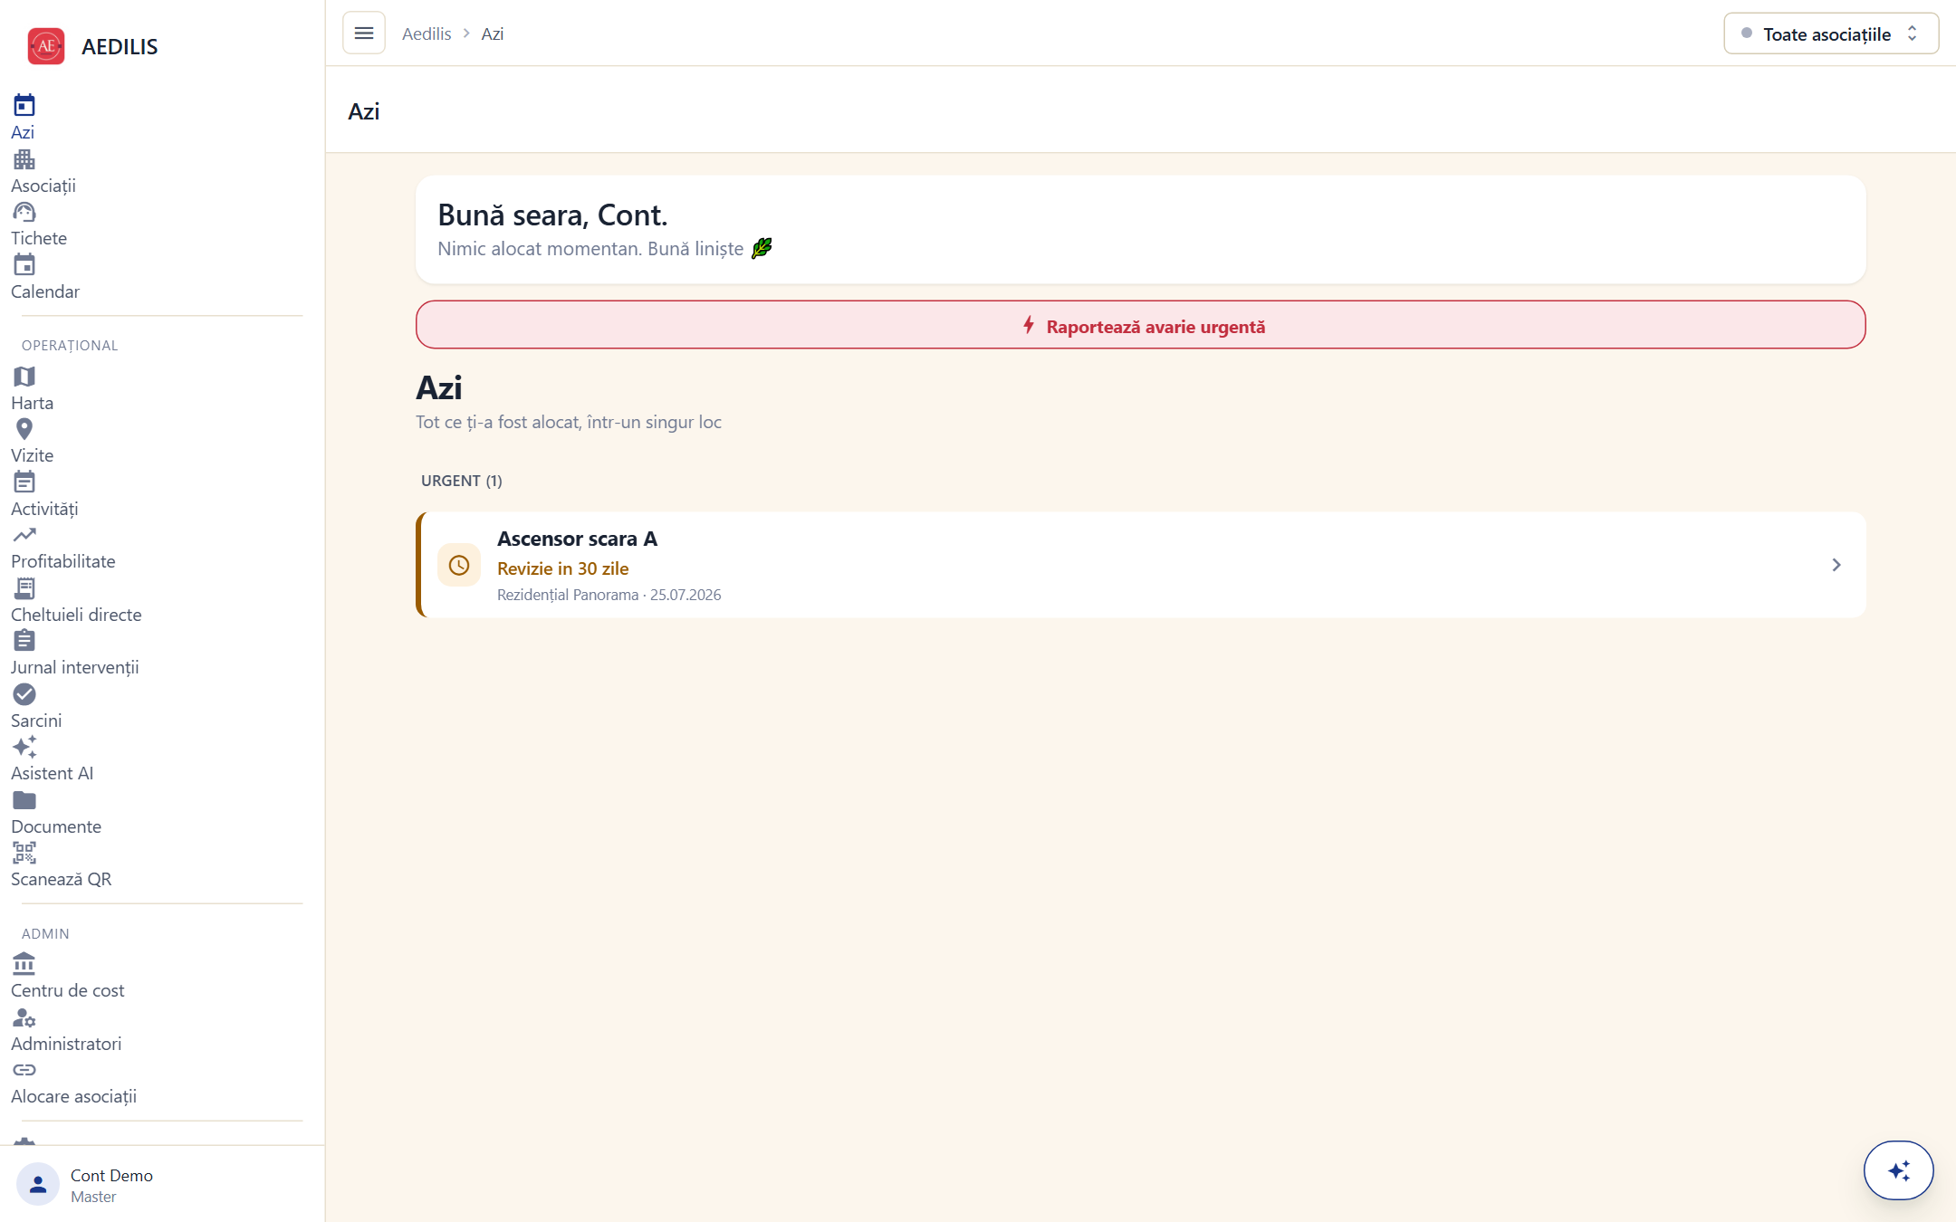This screenshot has width=1956, height=1222.
Task: Open the Administratori user-gear icon
Action: pyautogui.click(x=24, y=1017)
